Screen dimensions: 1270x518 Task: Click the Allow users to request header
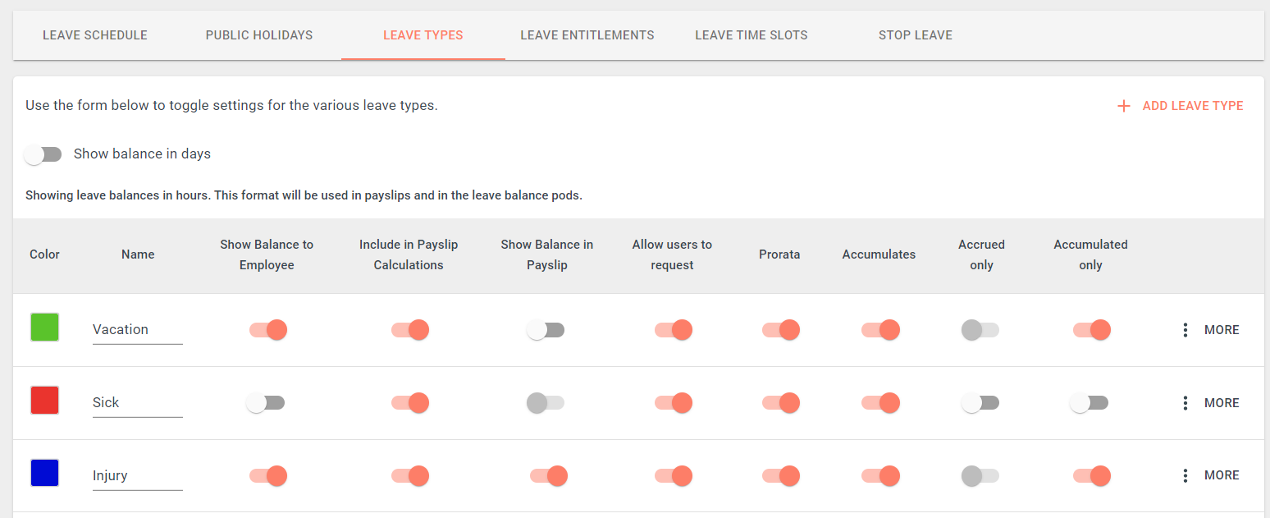click(x=672, y=254)
